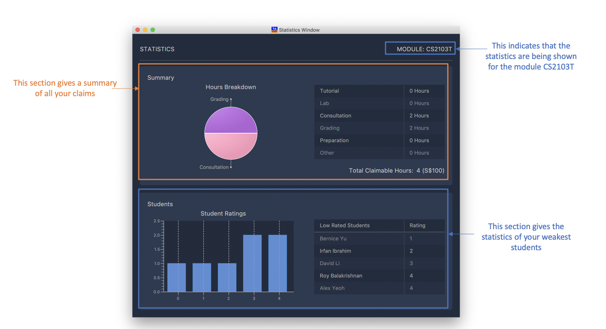Click the Student Ratings chart title
The width and height of the screenshot is (606, 329).
pyautogui.click(x=223, y=213)
